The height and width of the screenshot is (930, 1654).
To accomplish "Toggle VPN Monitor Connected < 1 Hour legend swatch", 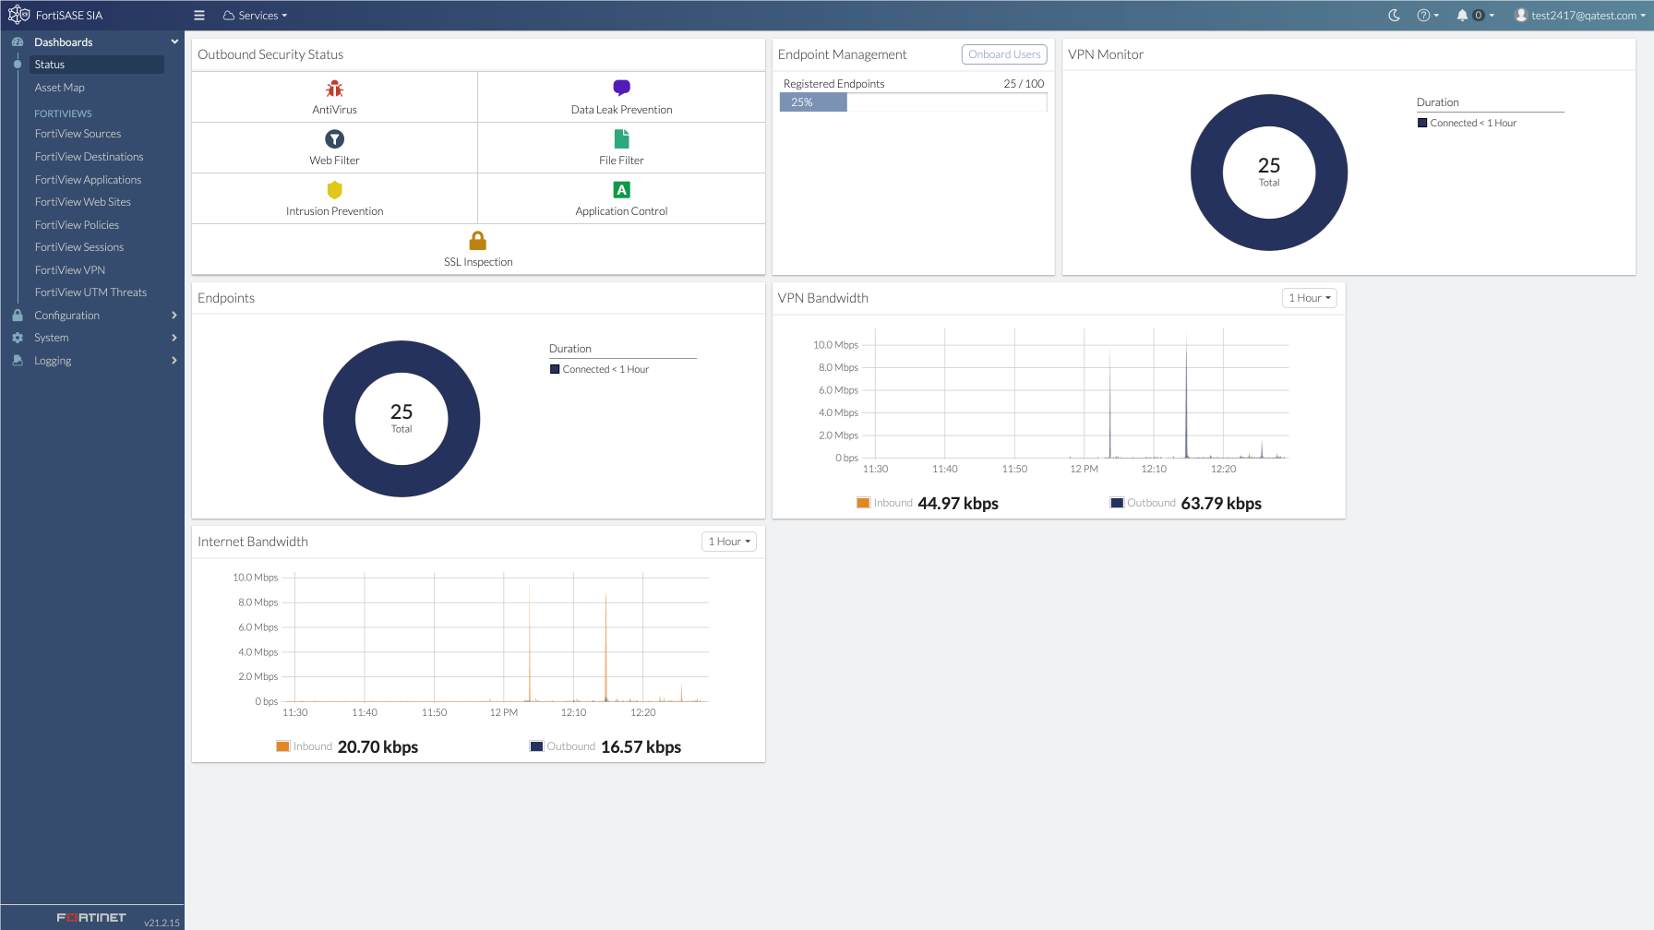I will 1422,123.
